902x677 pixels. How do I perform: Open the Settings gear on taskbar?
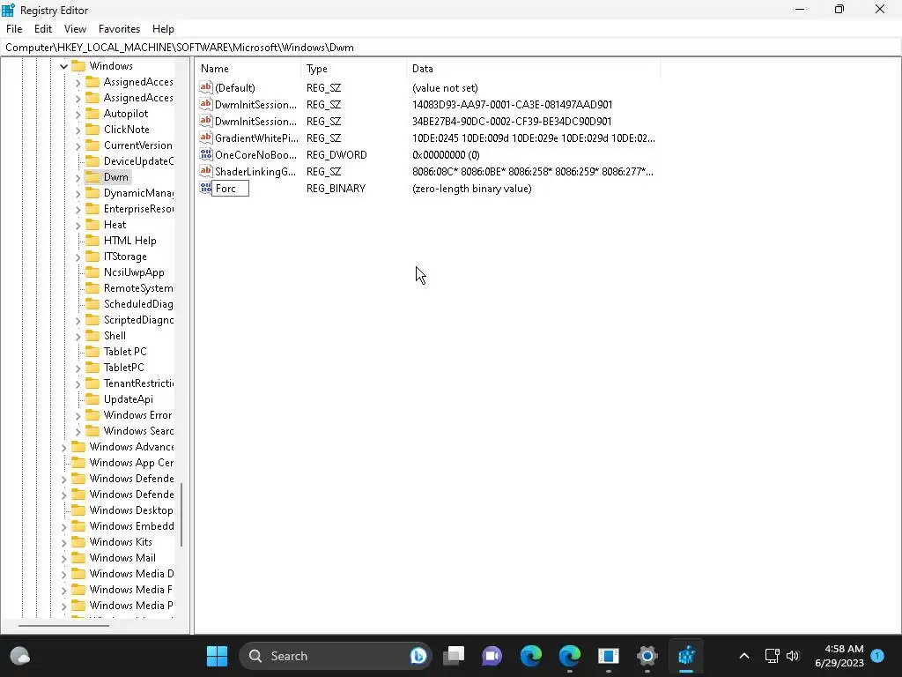(x=647, y=656)
